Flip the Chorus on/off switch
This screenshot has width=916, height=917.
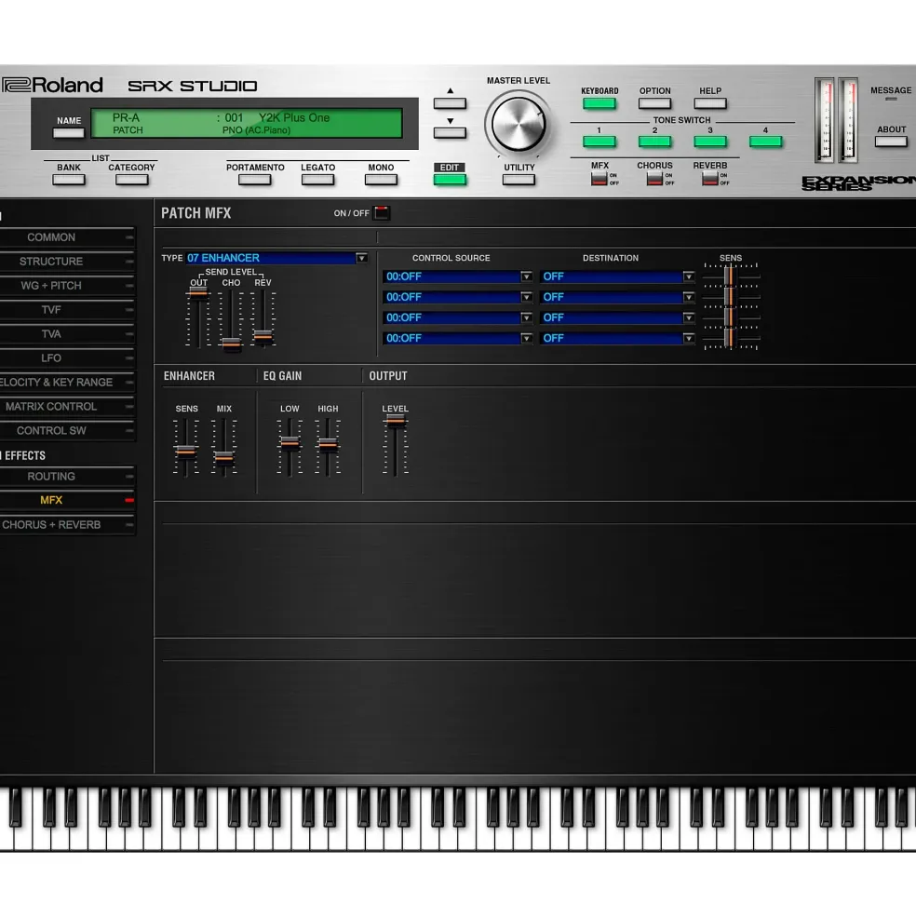[x=654, y=179]
